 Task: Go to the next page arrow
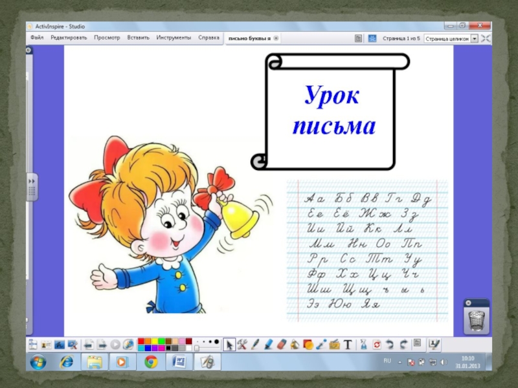(x=102, y=344)
